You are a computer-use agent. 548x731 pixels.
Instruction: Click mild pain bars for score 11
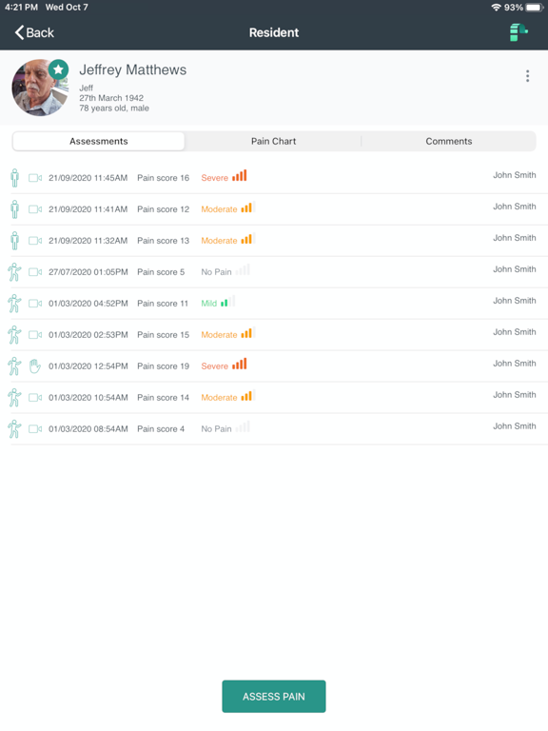tap(228, 301)
